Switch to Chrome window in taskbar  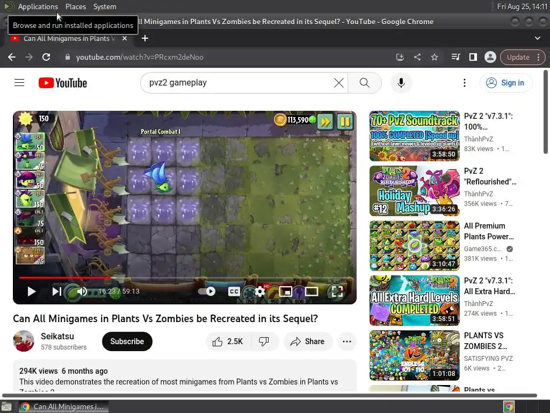click(63, 407)
